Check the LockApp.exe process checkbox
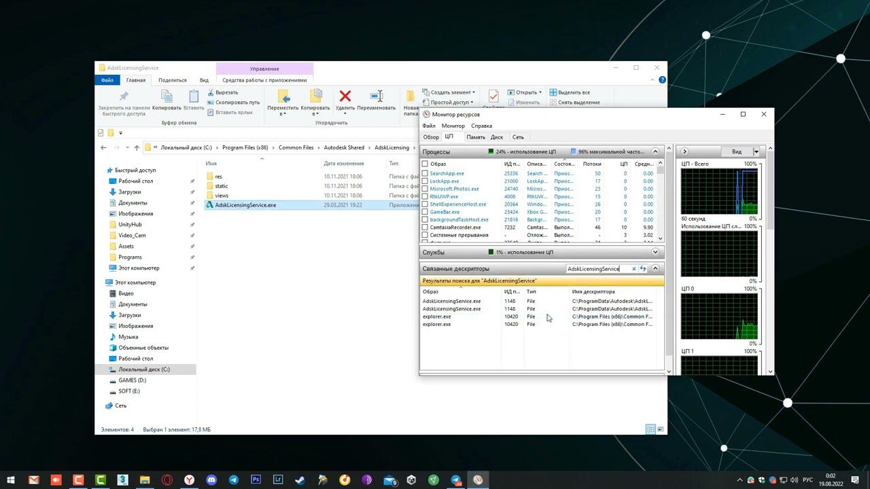870x489 pixels. [x=425, y=181]
